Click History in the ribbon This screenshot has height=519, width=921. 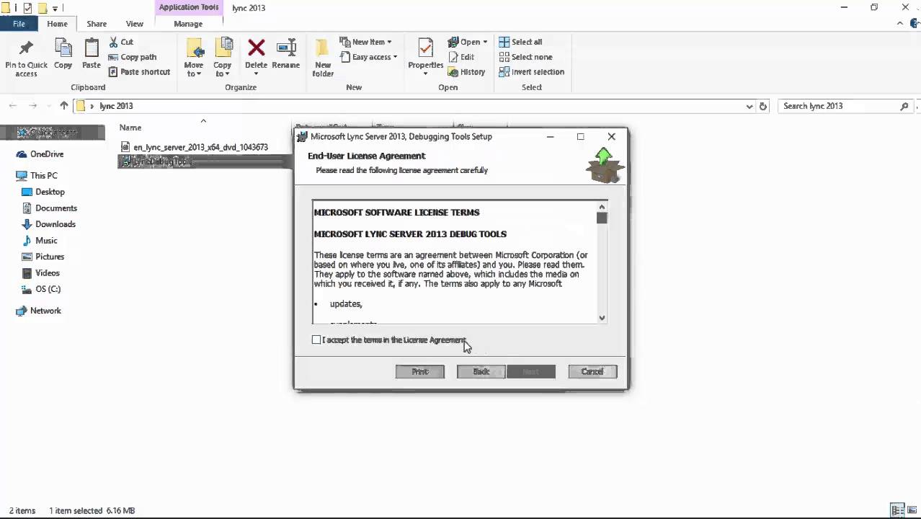tap(466, 72)
